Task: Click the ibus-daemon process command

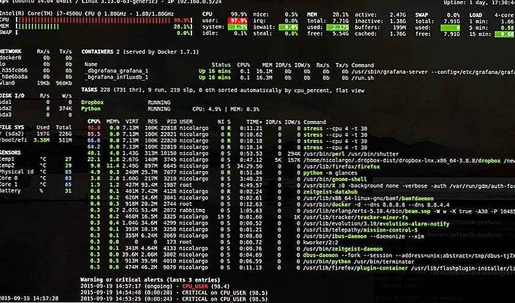Action: [x=363, y=236]
